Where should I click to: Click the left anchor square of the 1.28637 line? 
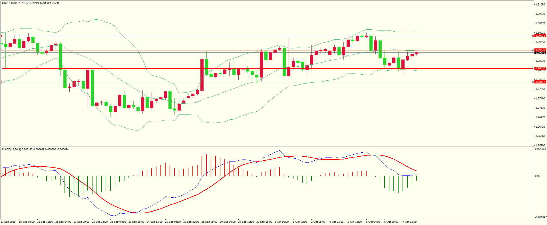coord(1,69)
